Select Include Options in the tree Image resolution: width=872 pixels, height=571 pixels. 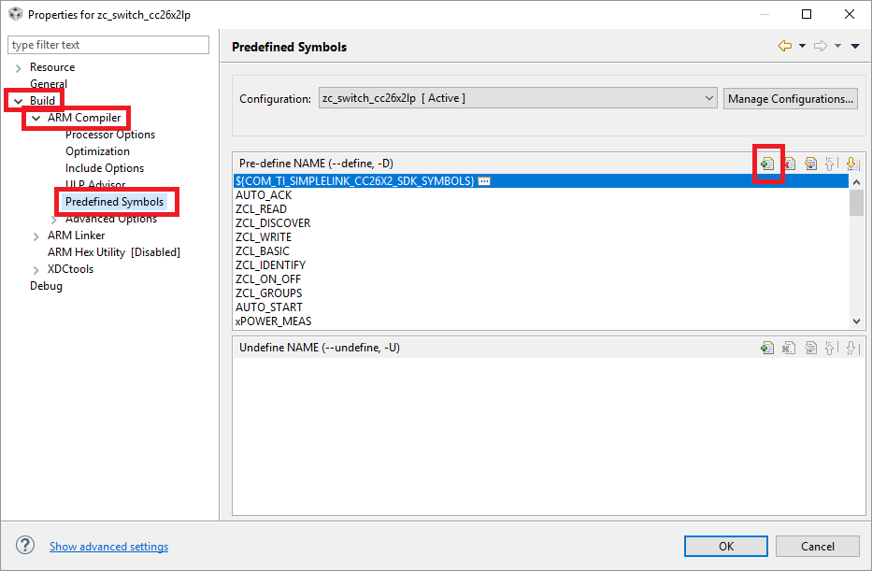[105, 168]
